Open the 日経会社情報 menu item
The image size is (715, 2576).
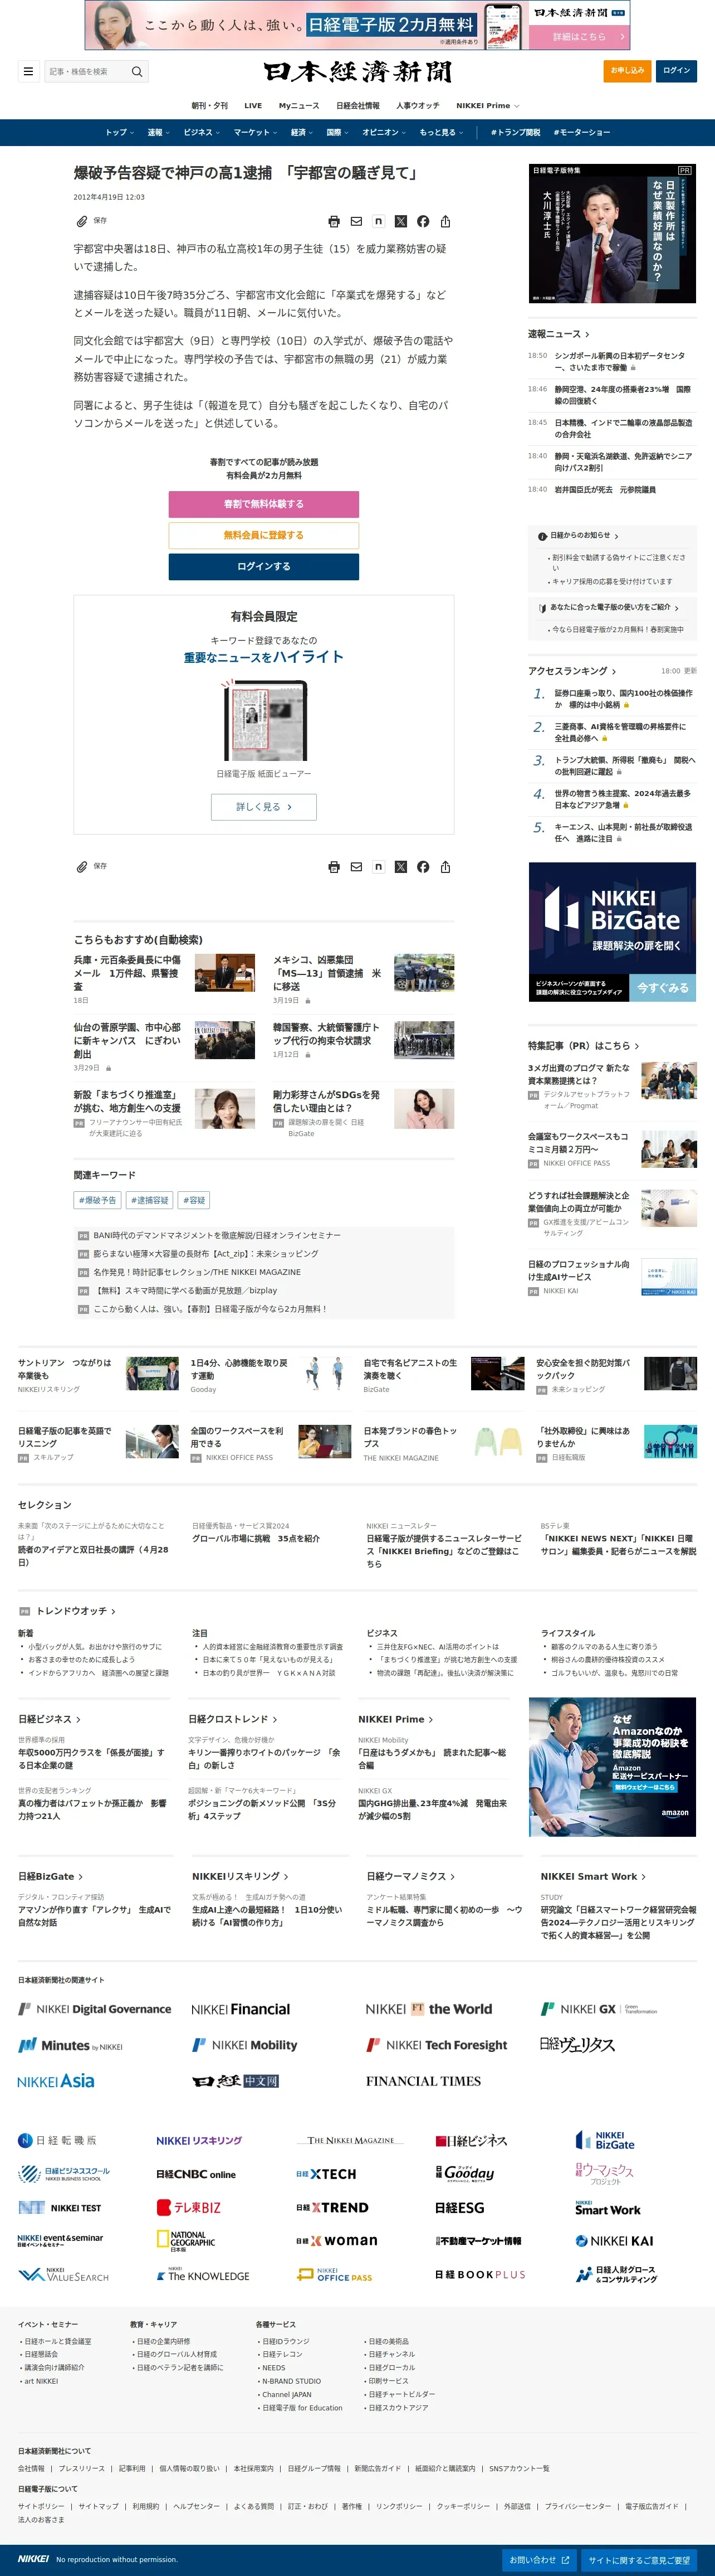click(x=357, y=105)
